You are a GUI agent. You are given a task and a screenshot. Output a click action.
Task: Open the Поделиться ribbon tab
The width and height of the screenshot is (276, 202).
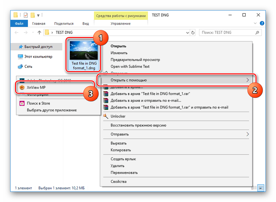click(64, 24)
